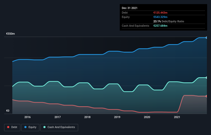Click the Debt label in tooltip

(x=125, y=13)
